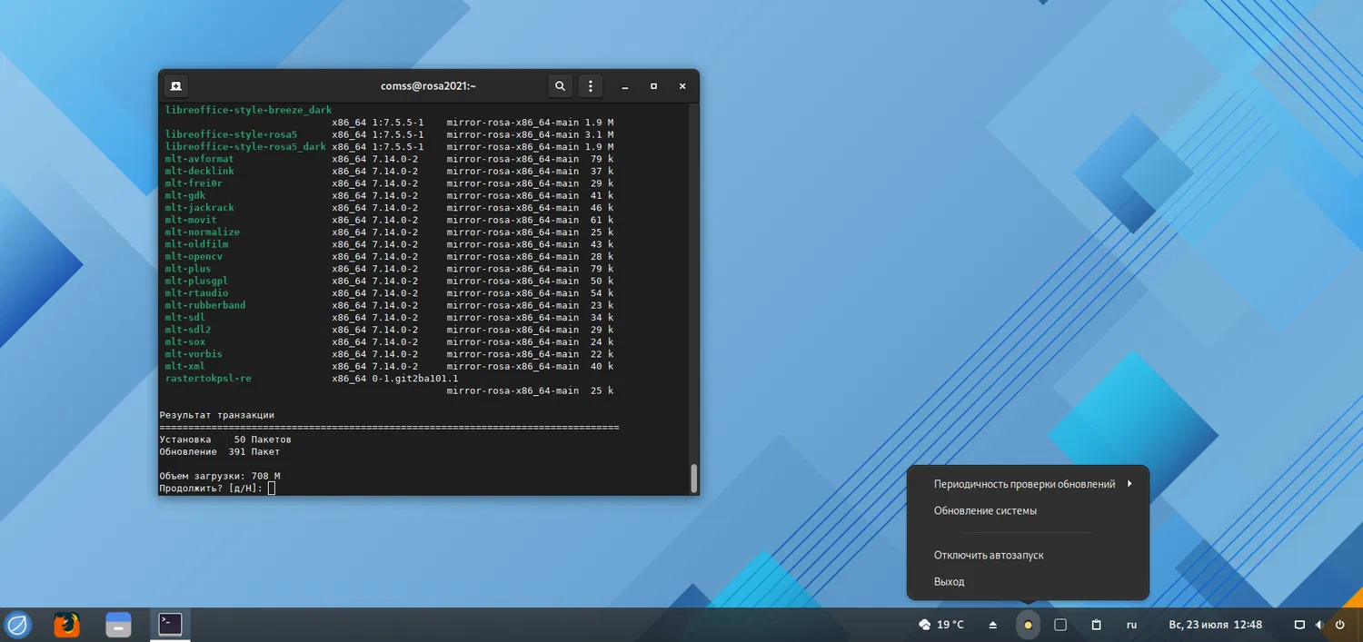1363x642 pixels.
Task: Close the terminal window
Action: [682, 86]
